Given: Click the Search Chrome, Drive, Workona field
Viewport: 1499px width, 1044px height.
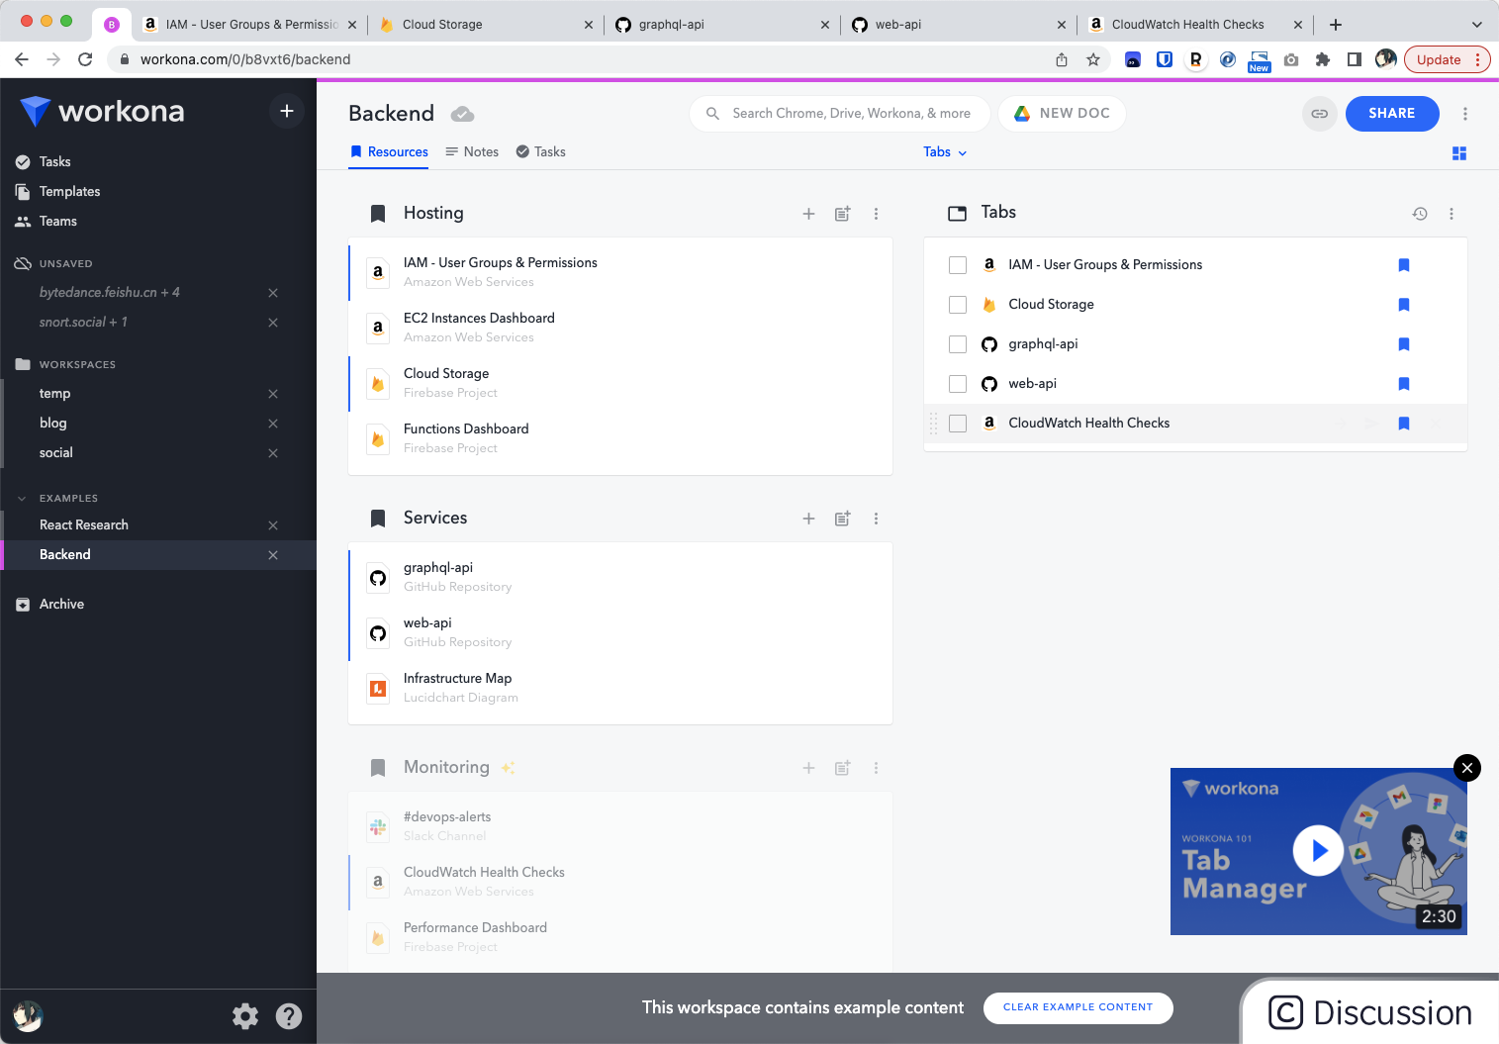Looking at the screenshot, I should [x=839, y=114].
